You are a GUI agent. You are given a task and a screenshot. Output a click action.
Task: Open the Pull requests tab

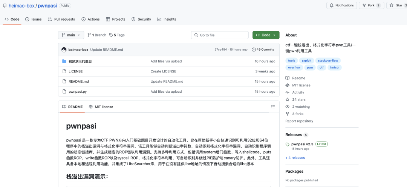pos(61,19)
